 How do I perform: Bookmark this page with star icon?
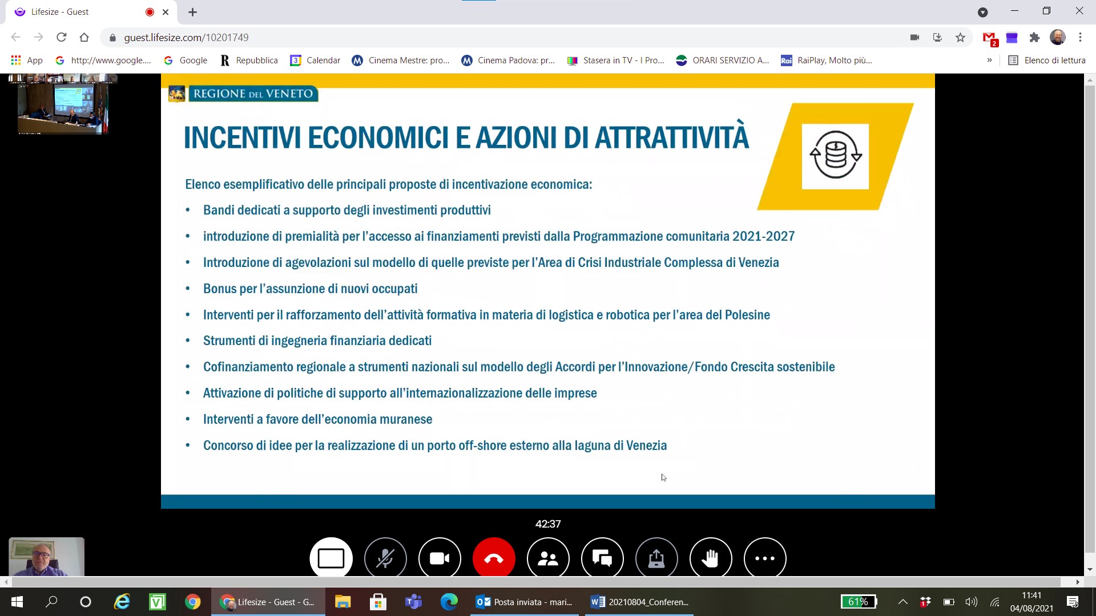(x=961, y=38)
